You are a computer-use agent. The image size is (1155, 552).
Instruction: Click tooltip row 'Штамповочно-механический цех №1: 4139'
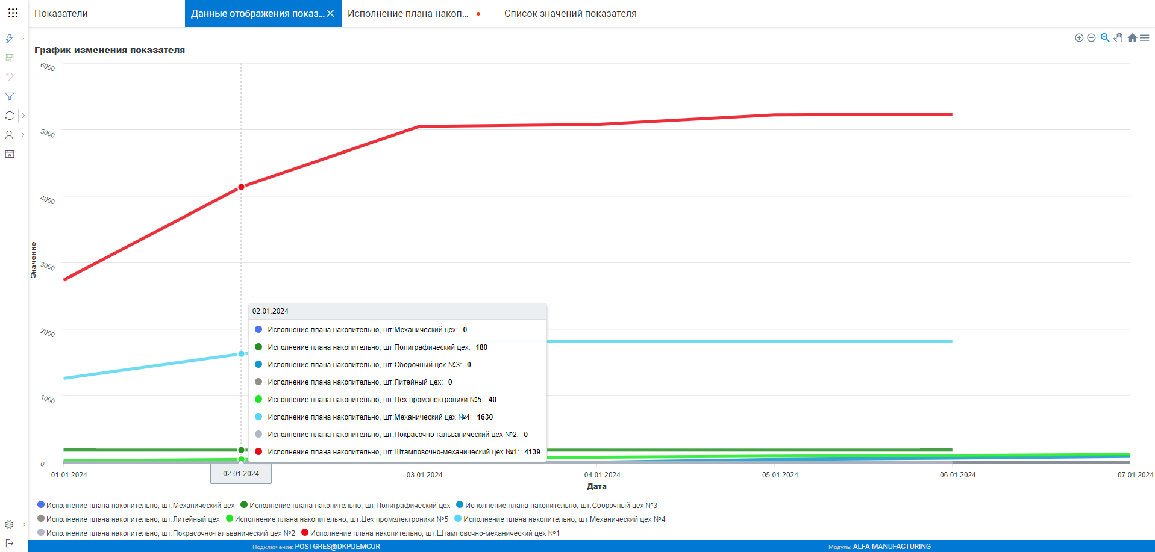click(x=398, y=452)
